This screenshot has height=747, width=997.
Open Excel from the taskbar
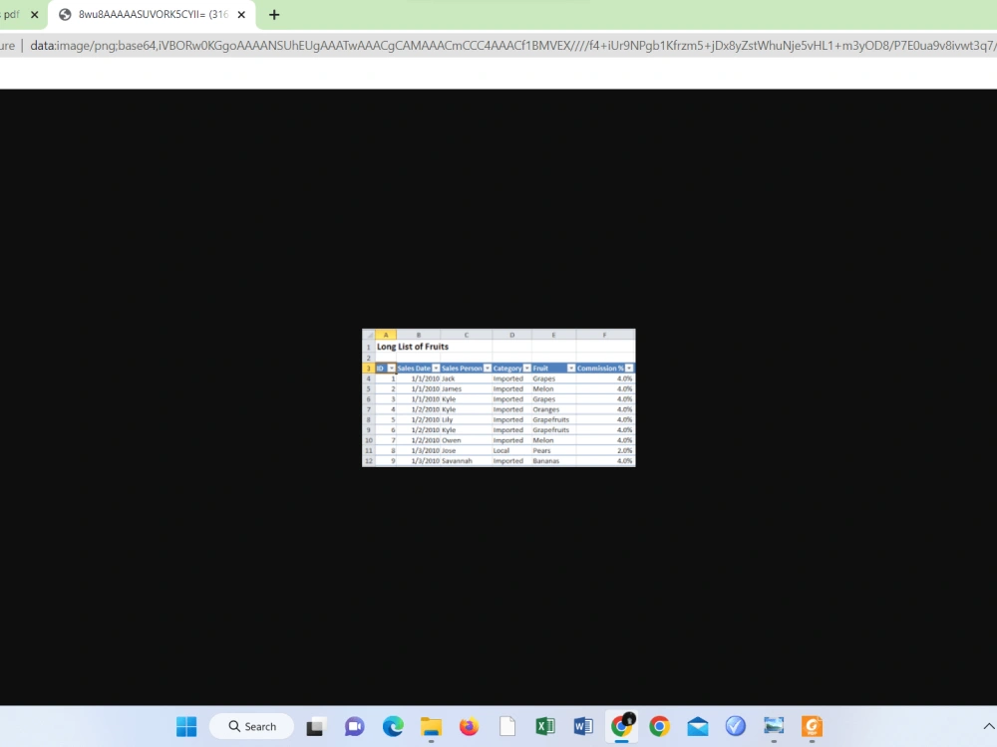click(x=545, y=726)
